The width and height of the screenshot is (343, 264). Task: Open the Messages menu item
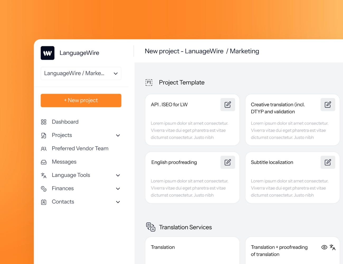click(64, 162)
